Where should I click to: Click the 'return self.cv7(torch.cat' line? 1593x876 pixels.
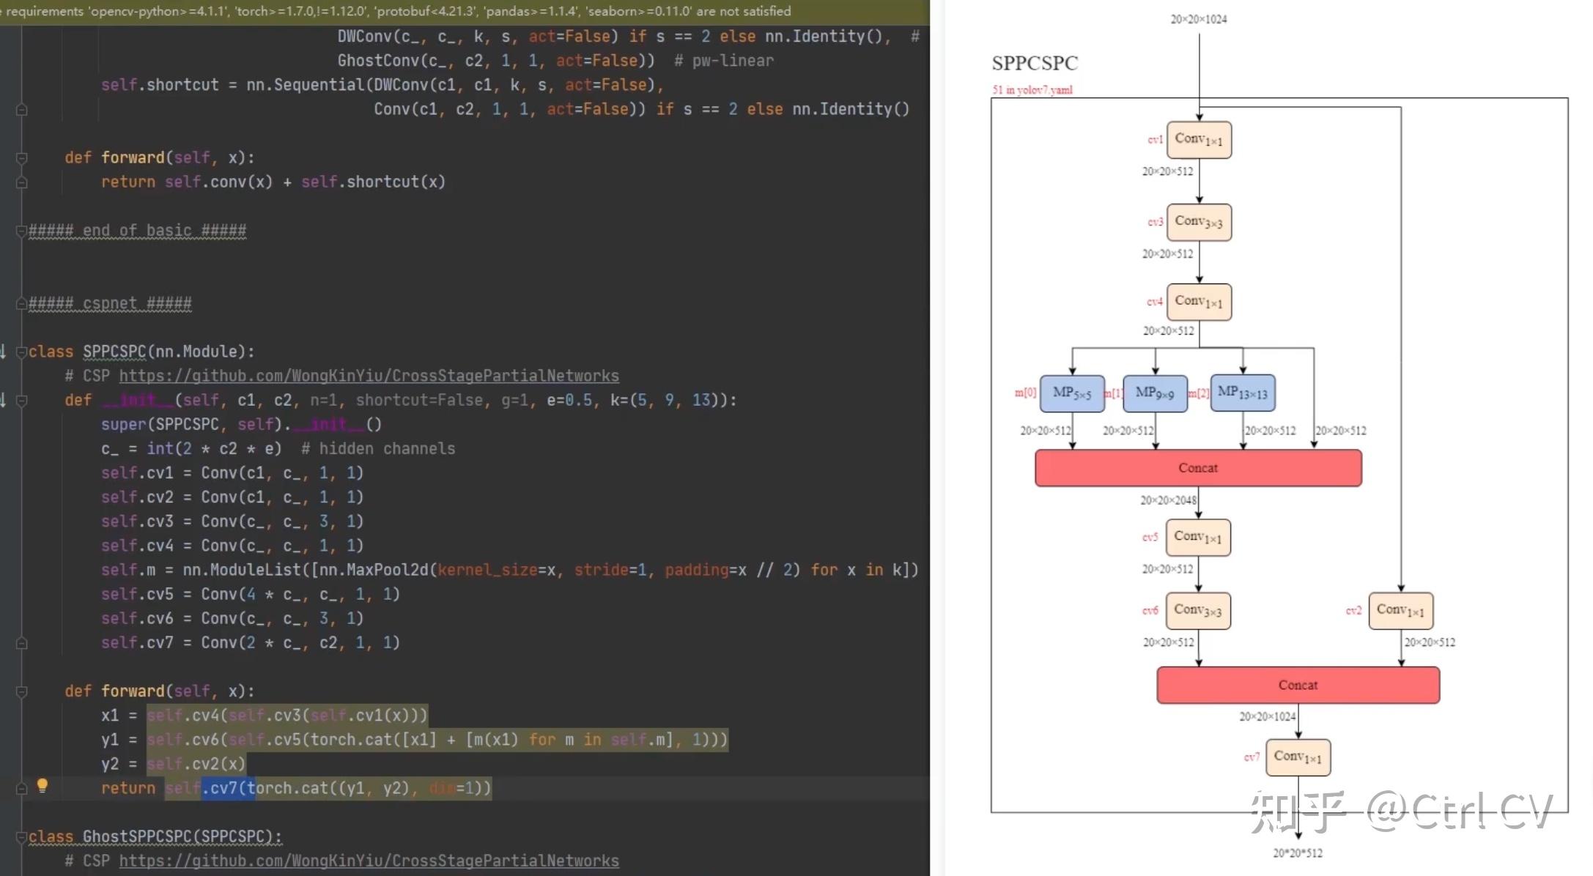[296, 788]
